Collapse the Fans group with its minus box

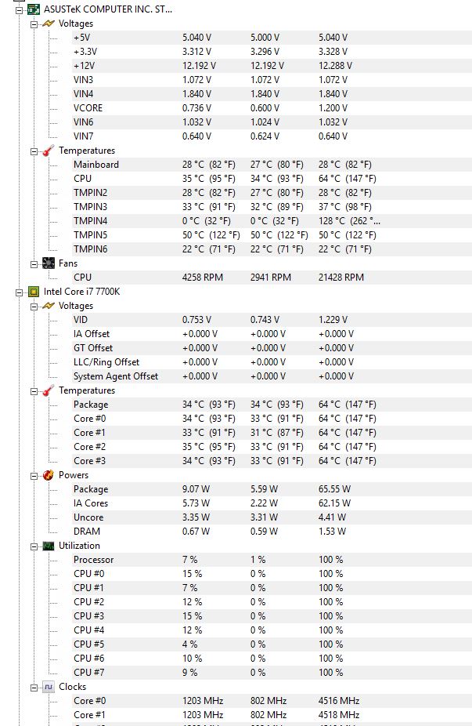(34, 263)
